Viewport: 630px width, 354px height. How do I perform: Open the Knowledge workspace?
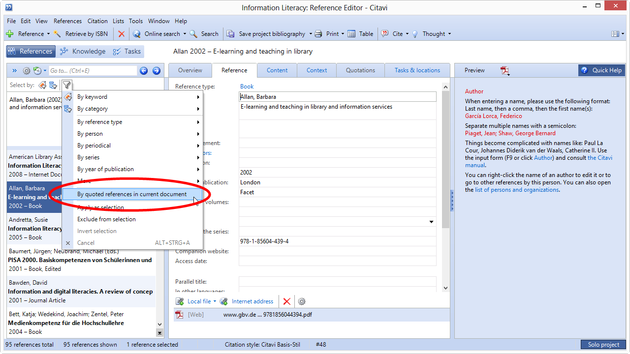83,51
